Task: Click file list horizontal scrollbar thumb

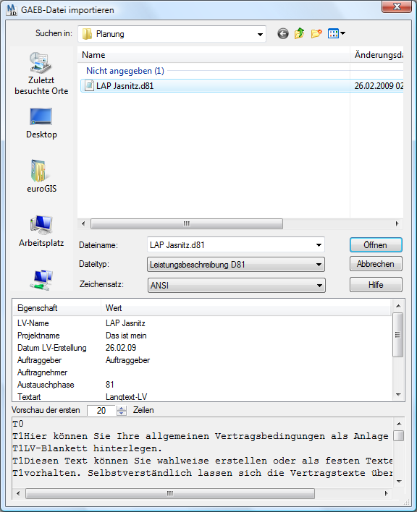Action: [x=187, y=223]
